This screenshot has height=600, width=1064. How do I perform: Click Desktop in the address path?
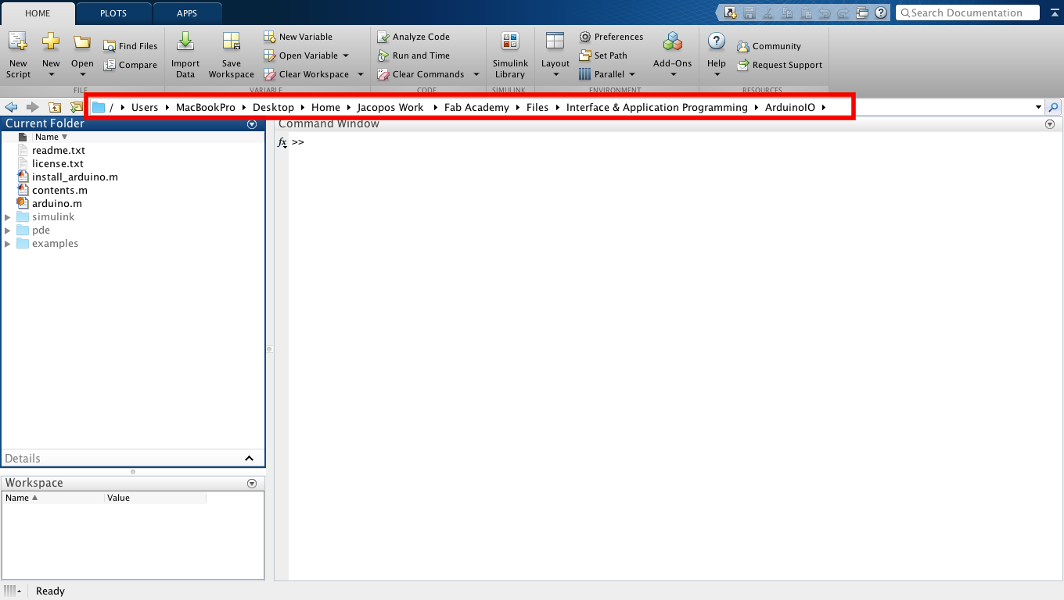(x=273, y=107)
